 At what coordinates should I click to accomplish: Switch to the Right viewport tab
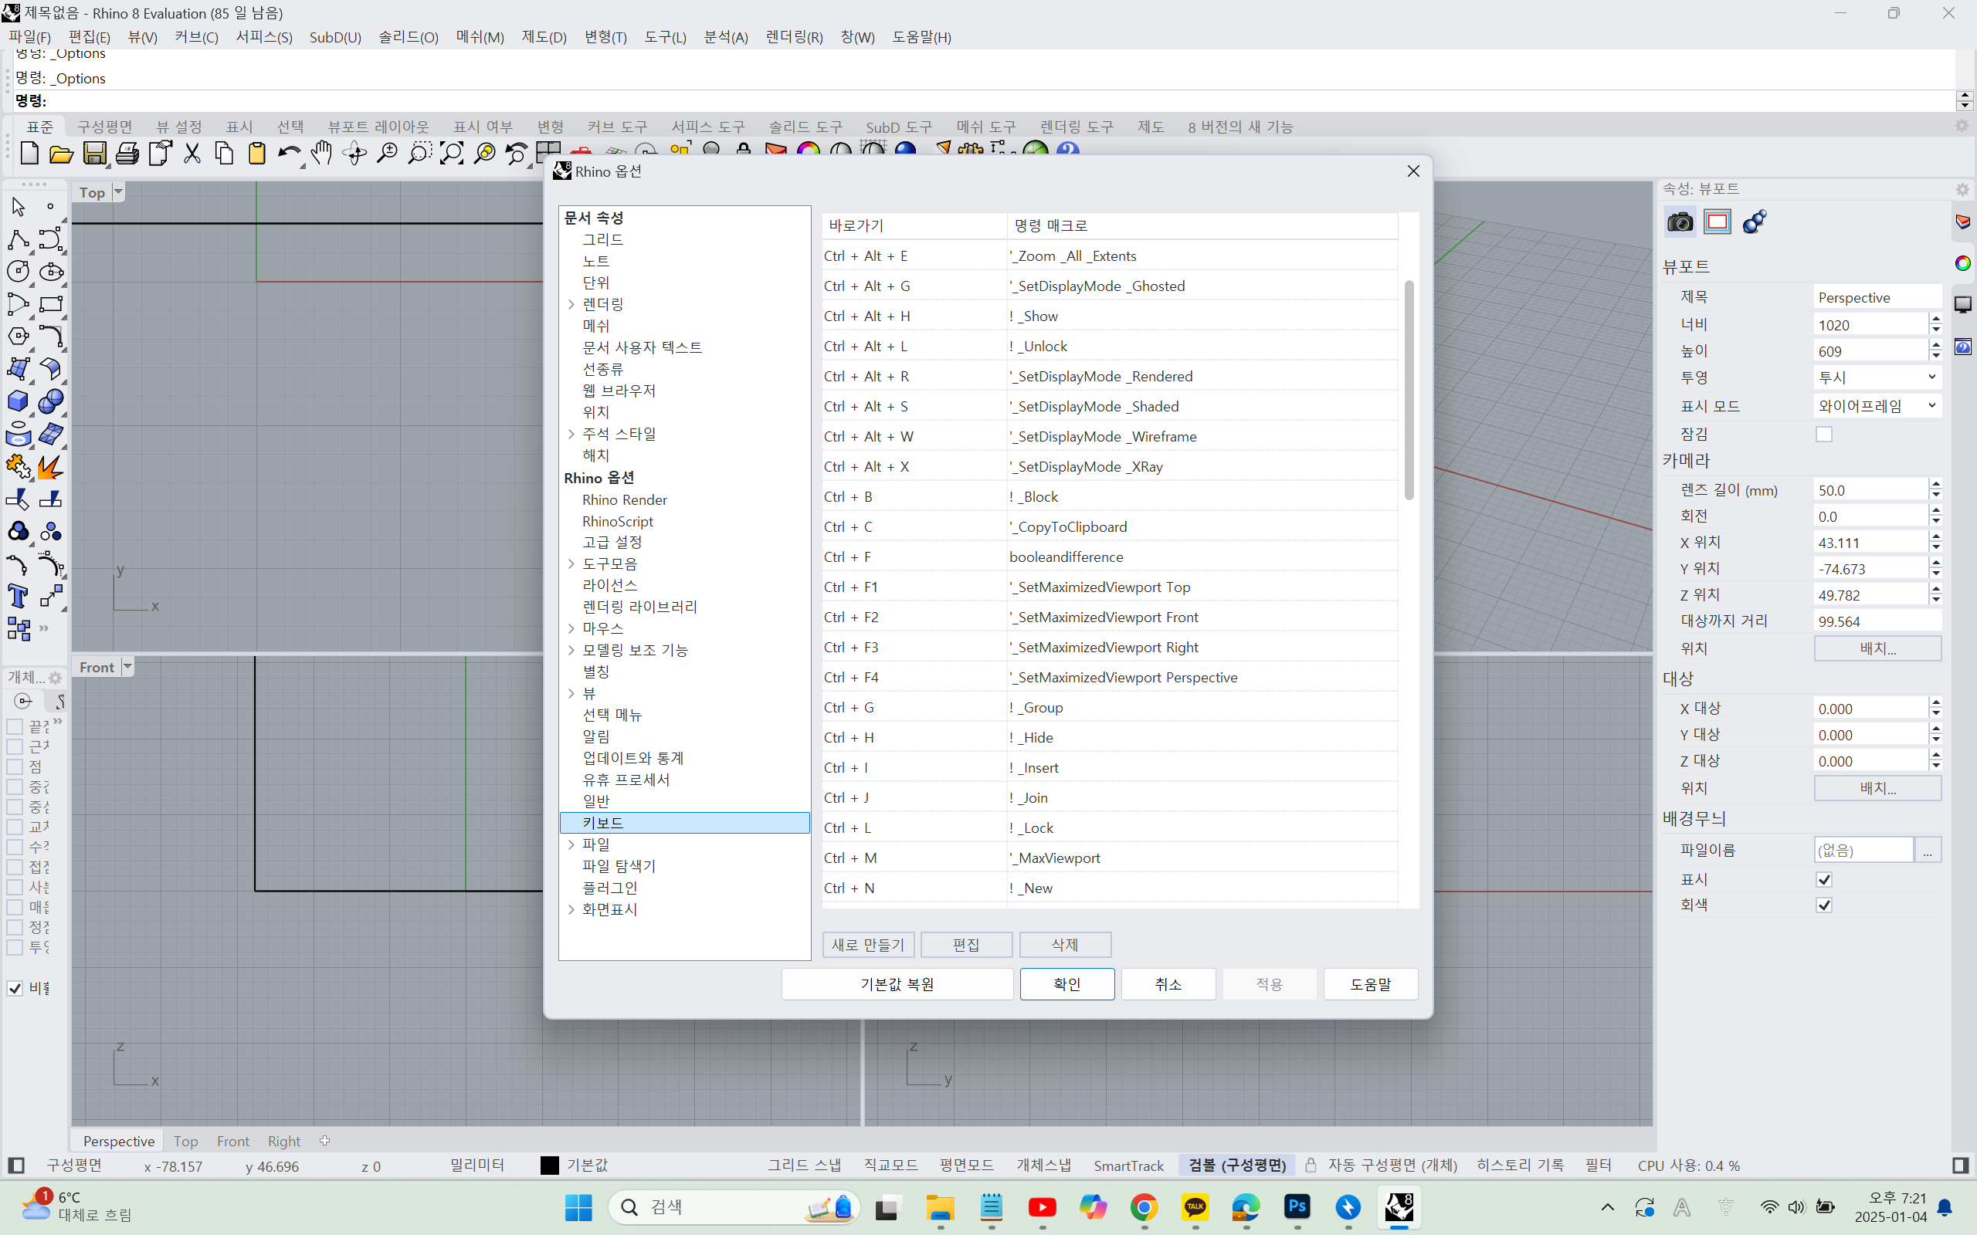pos(283,1141)
